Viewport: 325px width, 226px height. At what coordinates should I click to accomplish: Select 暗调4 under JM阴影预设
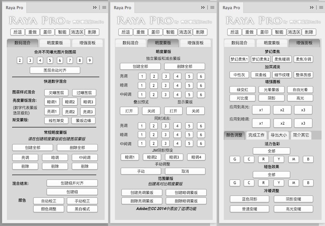(196, 157)
